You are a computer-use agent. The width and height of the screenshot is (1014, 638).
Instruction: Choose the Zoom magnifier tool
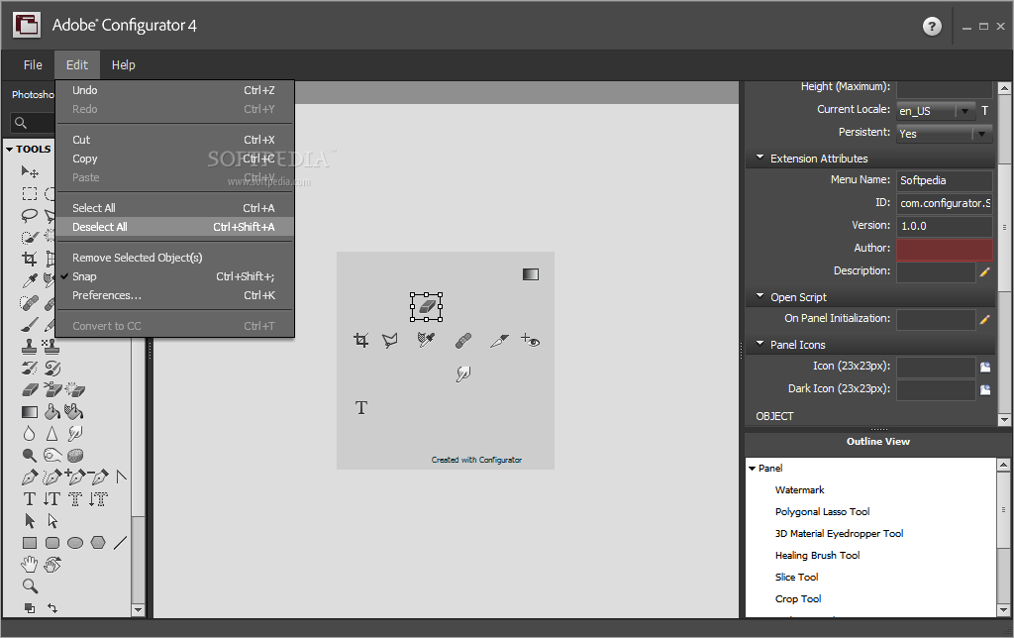30,586
